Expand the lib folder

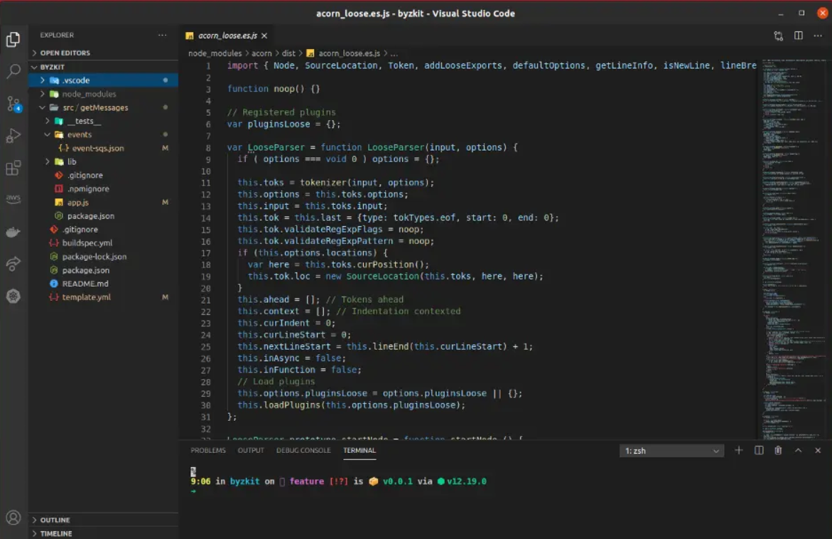click(104, 161)
